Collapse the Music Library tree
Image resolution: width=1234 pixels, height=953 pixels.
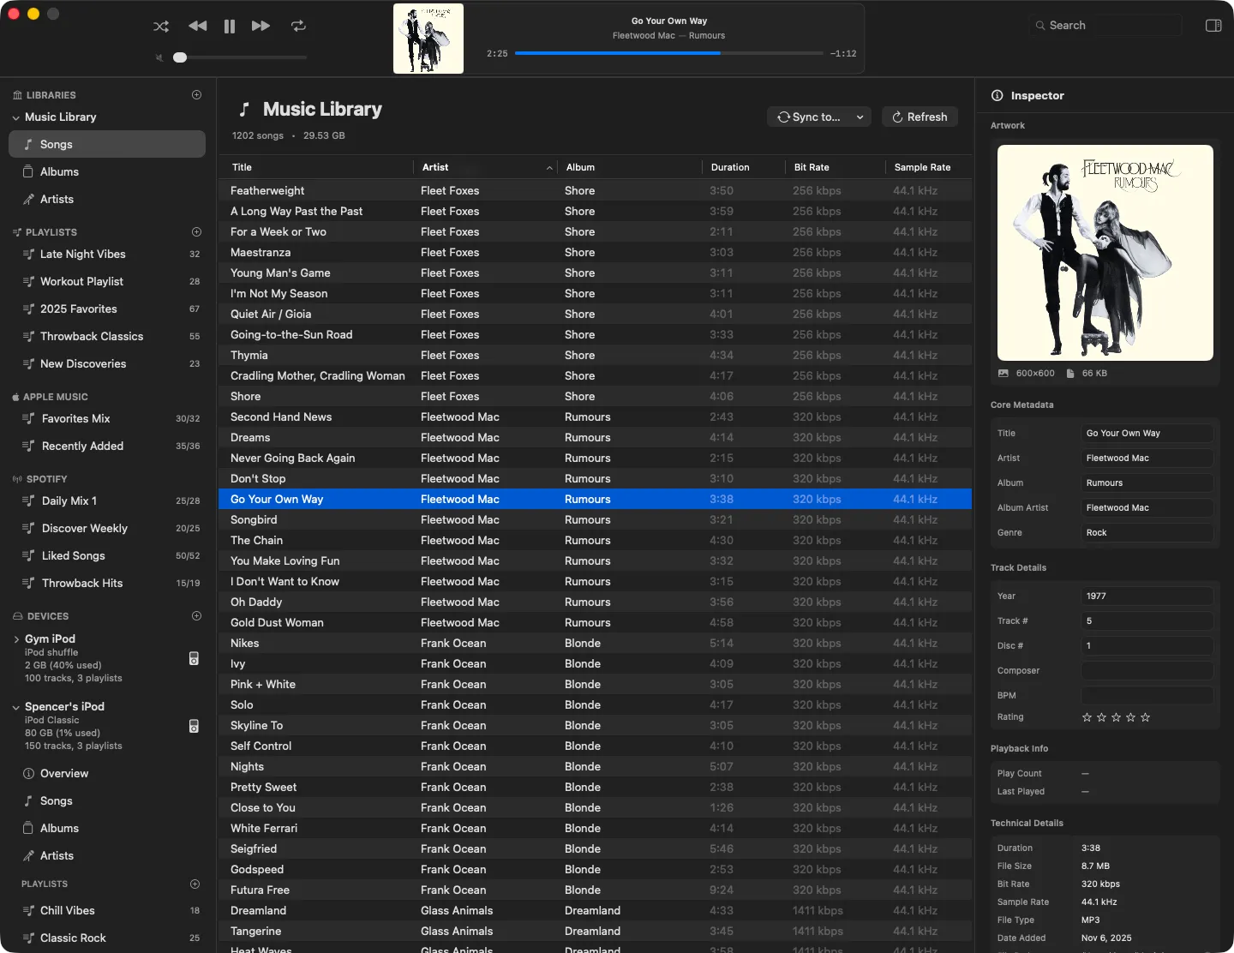tap(16, 117)
